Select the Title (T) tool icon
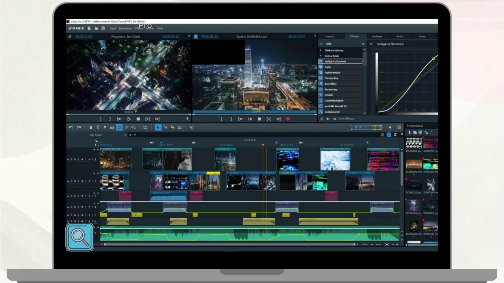 (x=98, y=127)
